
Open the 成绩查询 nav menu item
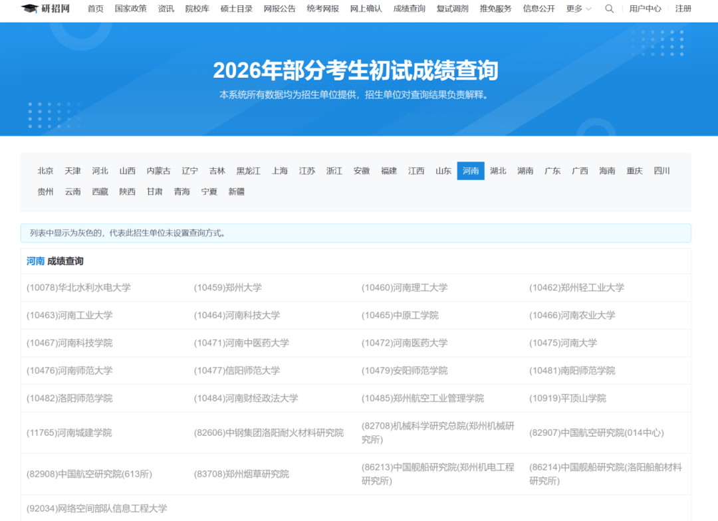(x=409, y=9)
